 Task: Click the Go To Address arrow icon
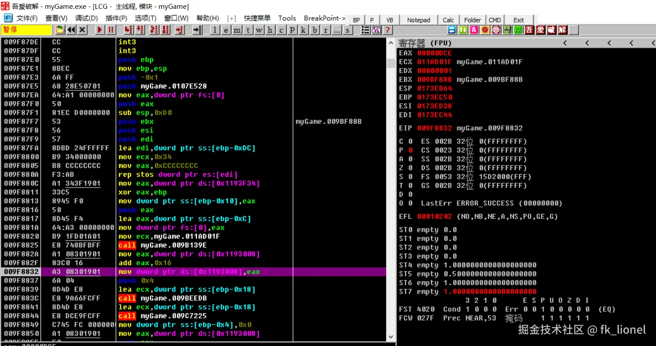click(x=197, y=30)
